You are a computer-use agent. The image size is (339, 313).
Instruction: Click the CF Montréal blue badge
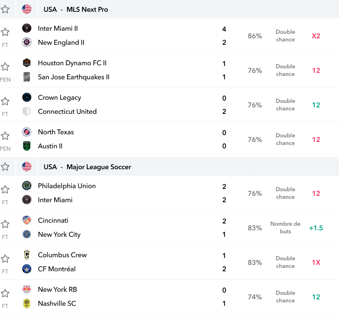(27, 269)
